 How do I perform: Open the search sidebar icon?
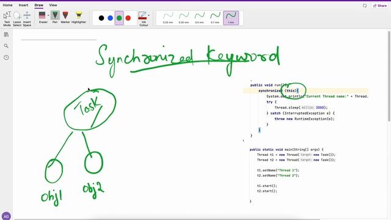pos(6,46)
